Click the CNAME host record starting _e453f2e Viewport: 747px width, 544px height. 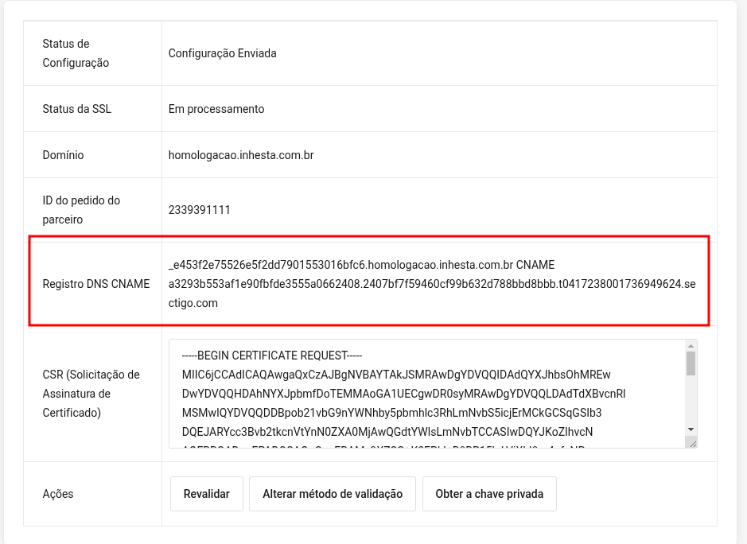point(340,264)
